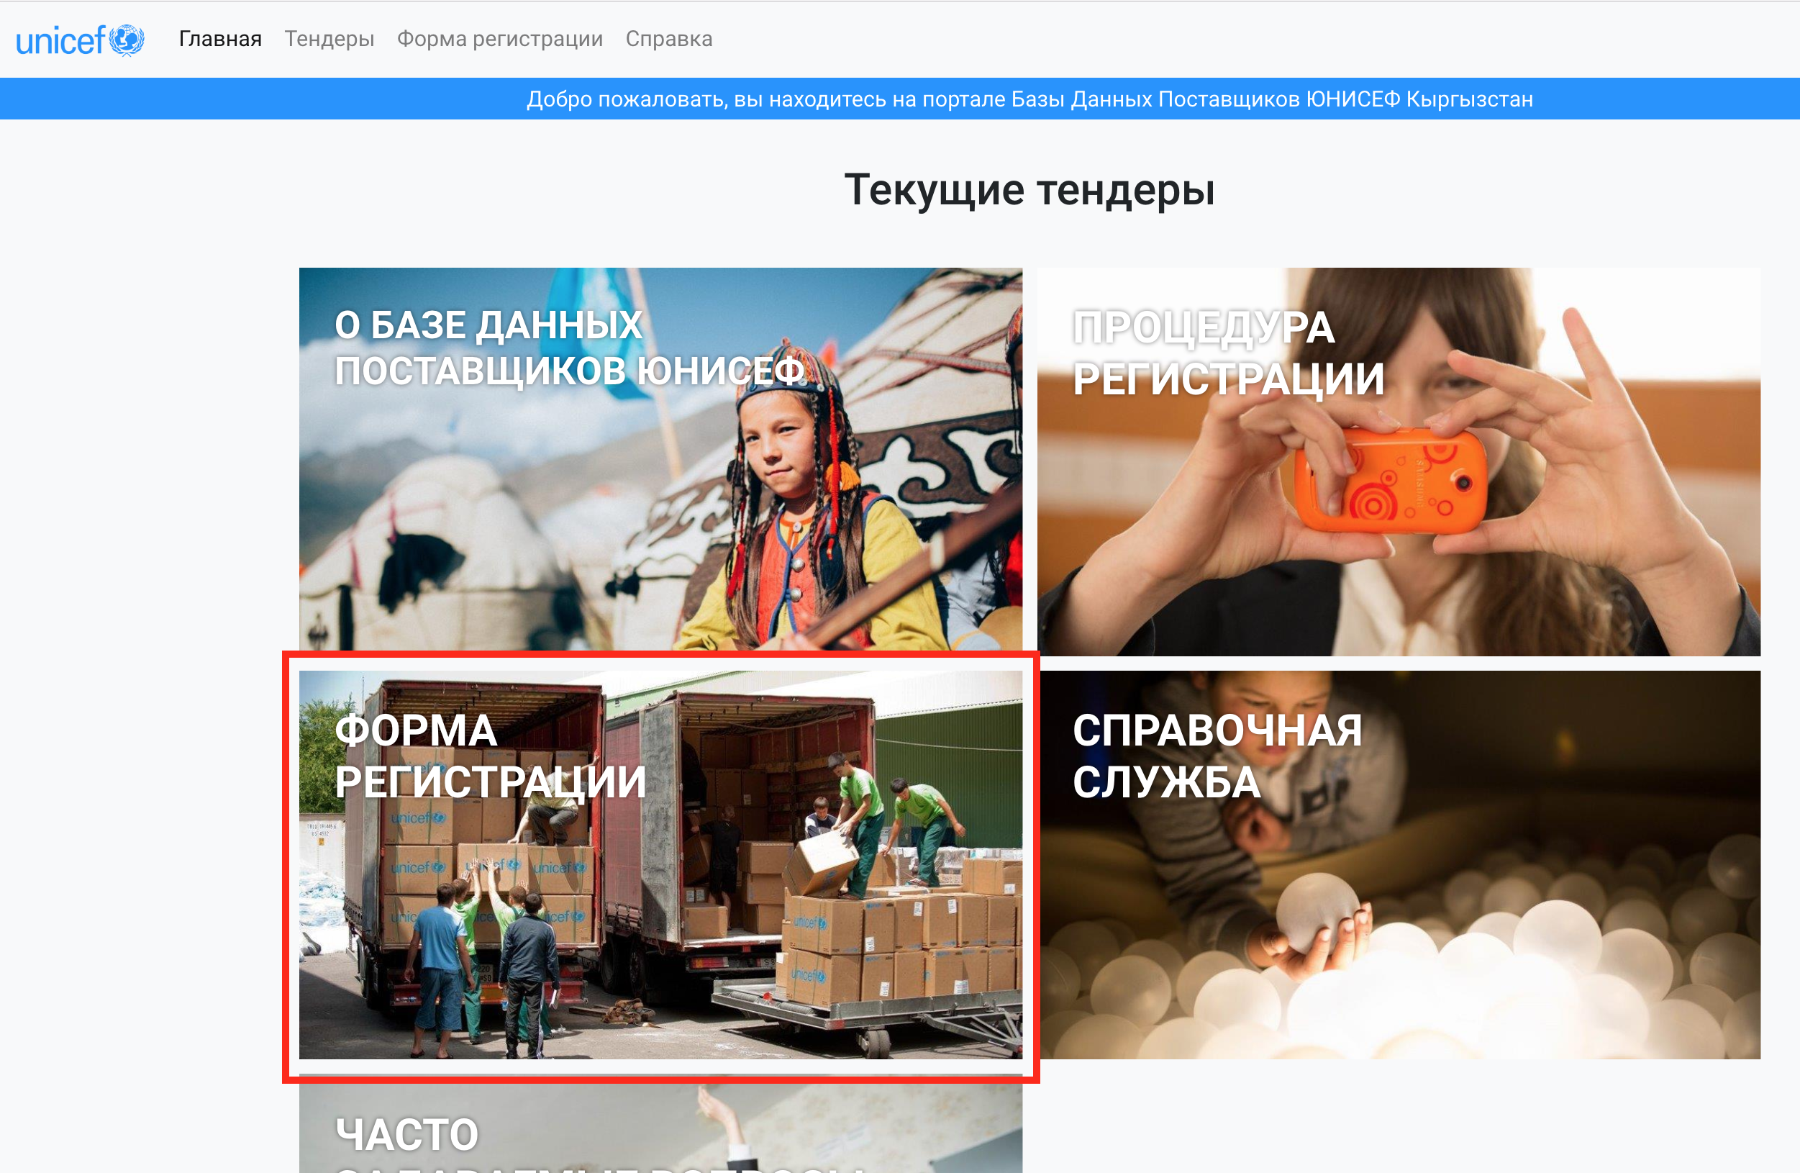The image size is (1800, 1173).
Task: Select the Форма регистрации truck image tile
Action: click(660, 864)
